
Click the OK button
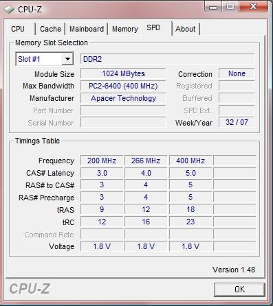pos(239,290)
